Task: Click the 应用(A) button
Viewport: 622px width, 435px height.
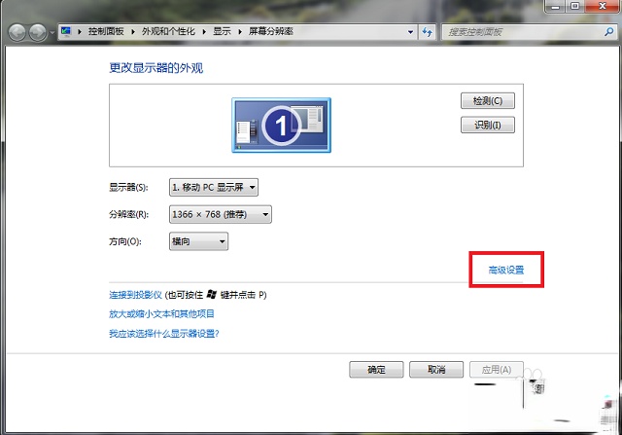Action: [x=497, y=370]
